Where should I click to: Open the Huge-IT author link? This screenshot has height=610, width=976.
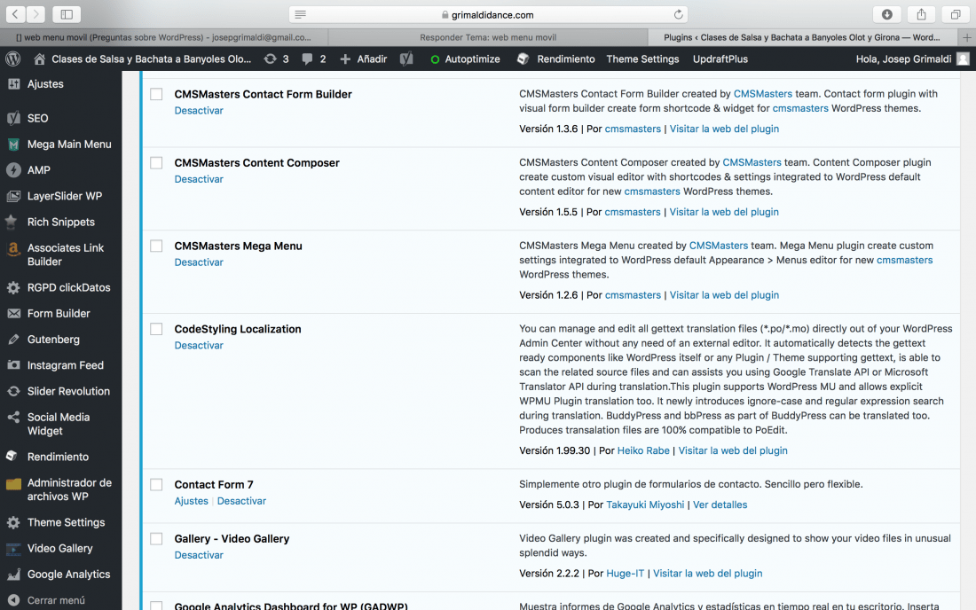click(625, 574)
